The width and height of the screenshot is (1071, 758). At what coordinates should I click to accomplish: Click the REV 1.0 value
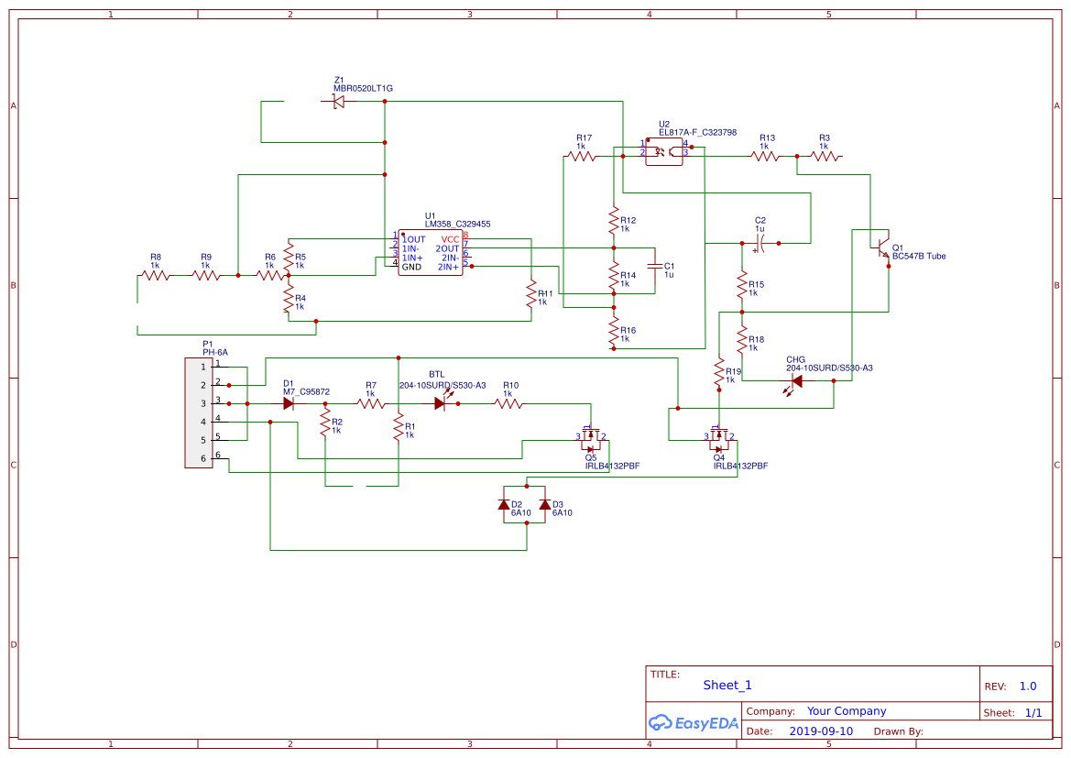1027,686
